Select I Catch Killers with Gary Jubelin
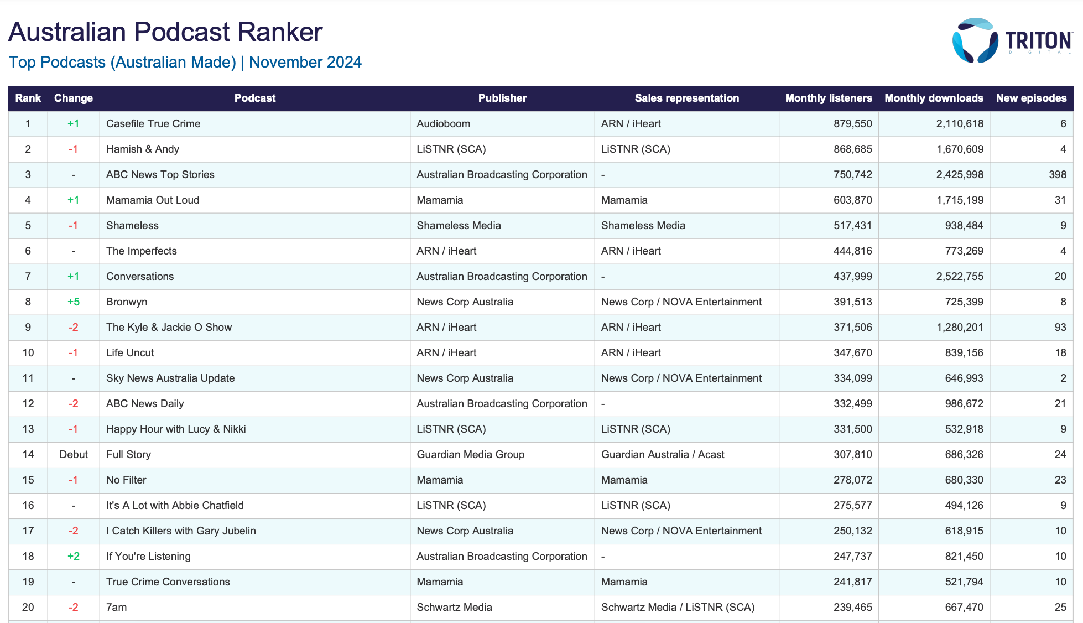The height and width of the screenshot is (623, 1083). [181, 531]
